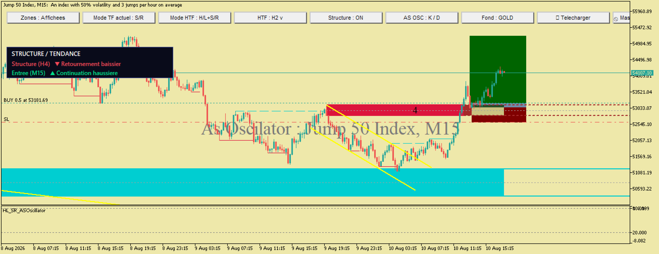Viewport: 659px width, 254px height.
Task: Click the cyan demand zone rectangle
Action: click(252, 182)
